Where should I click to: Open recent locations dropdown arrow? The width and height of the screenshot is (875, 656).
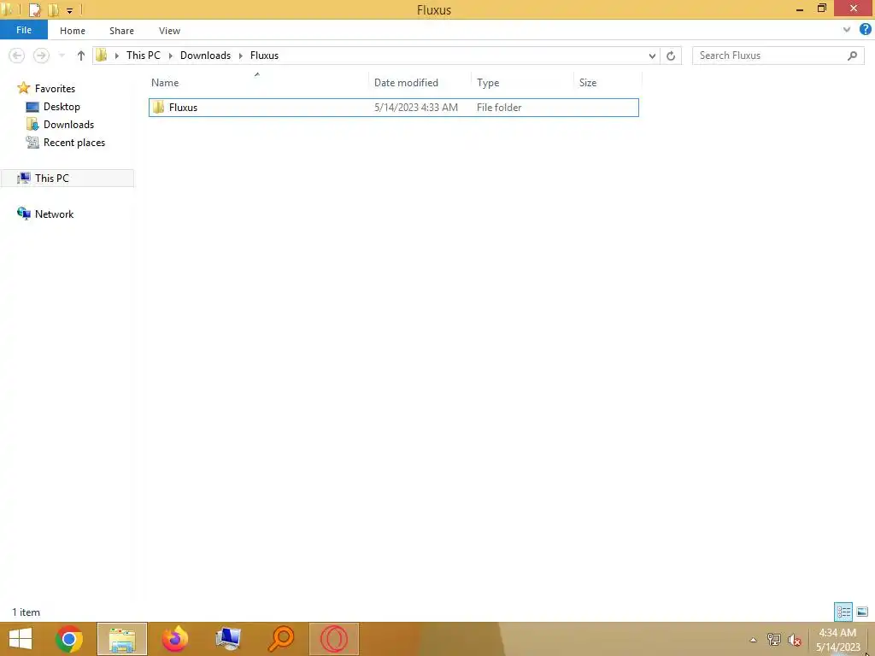[x=62, y=56]
